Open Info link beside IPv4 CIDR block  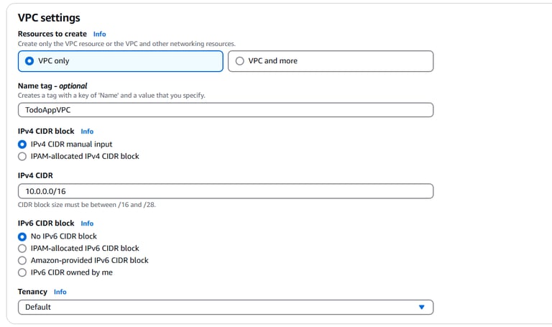(x=87, y=132)
